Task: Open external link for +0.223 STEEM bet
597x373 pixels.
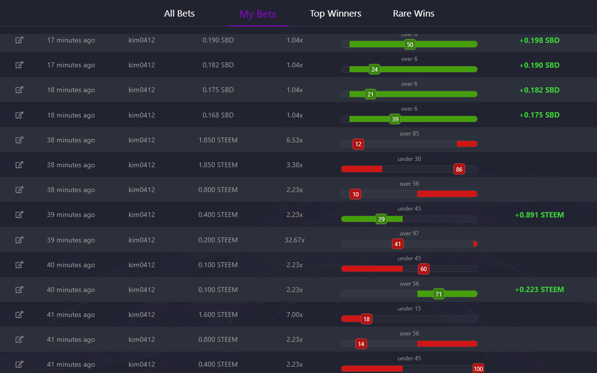Action: pyautogui.click(x=19, y=290)
